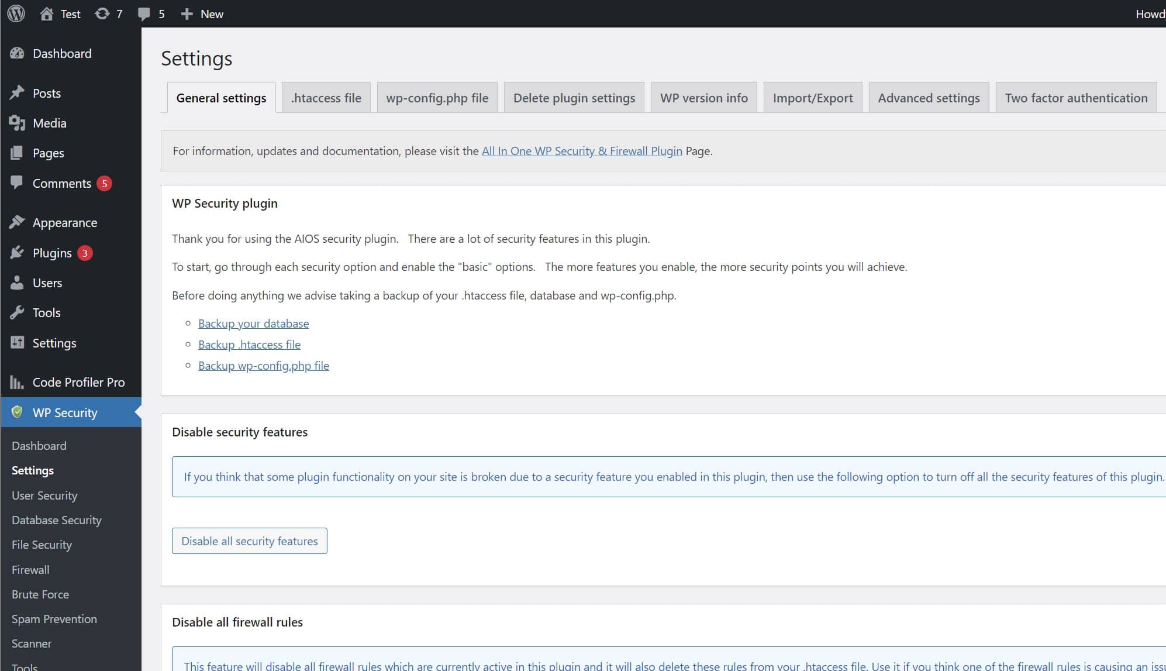This screenshot has width=1166, height=671.
Task: Open the Media library icon
Action: (x=17, y=123)
